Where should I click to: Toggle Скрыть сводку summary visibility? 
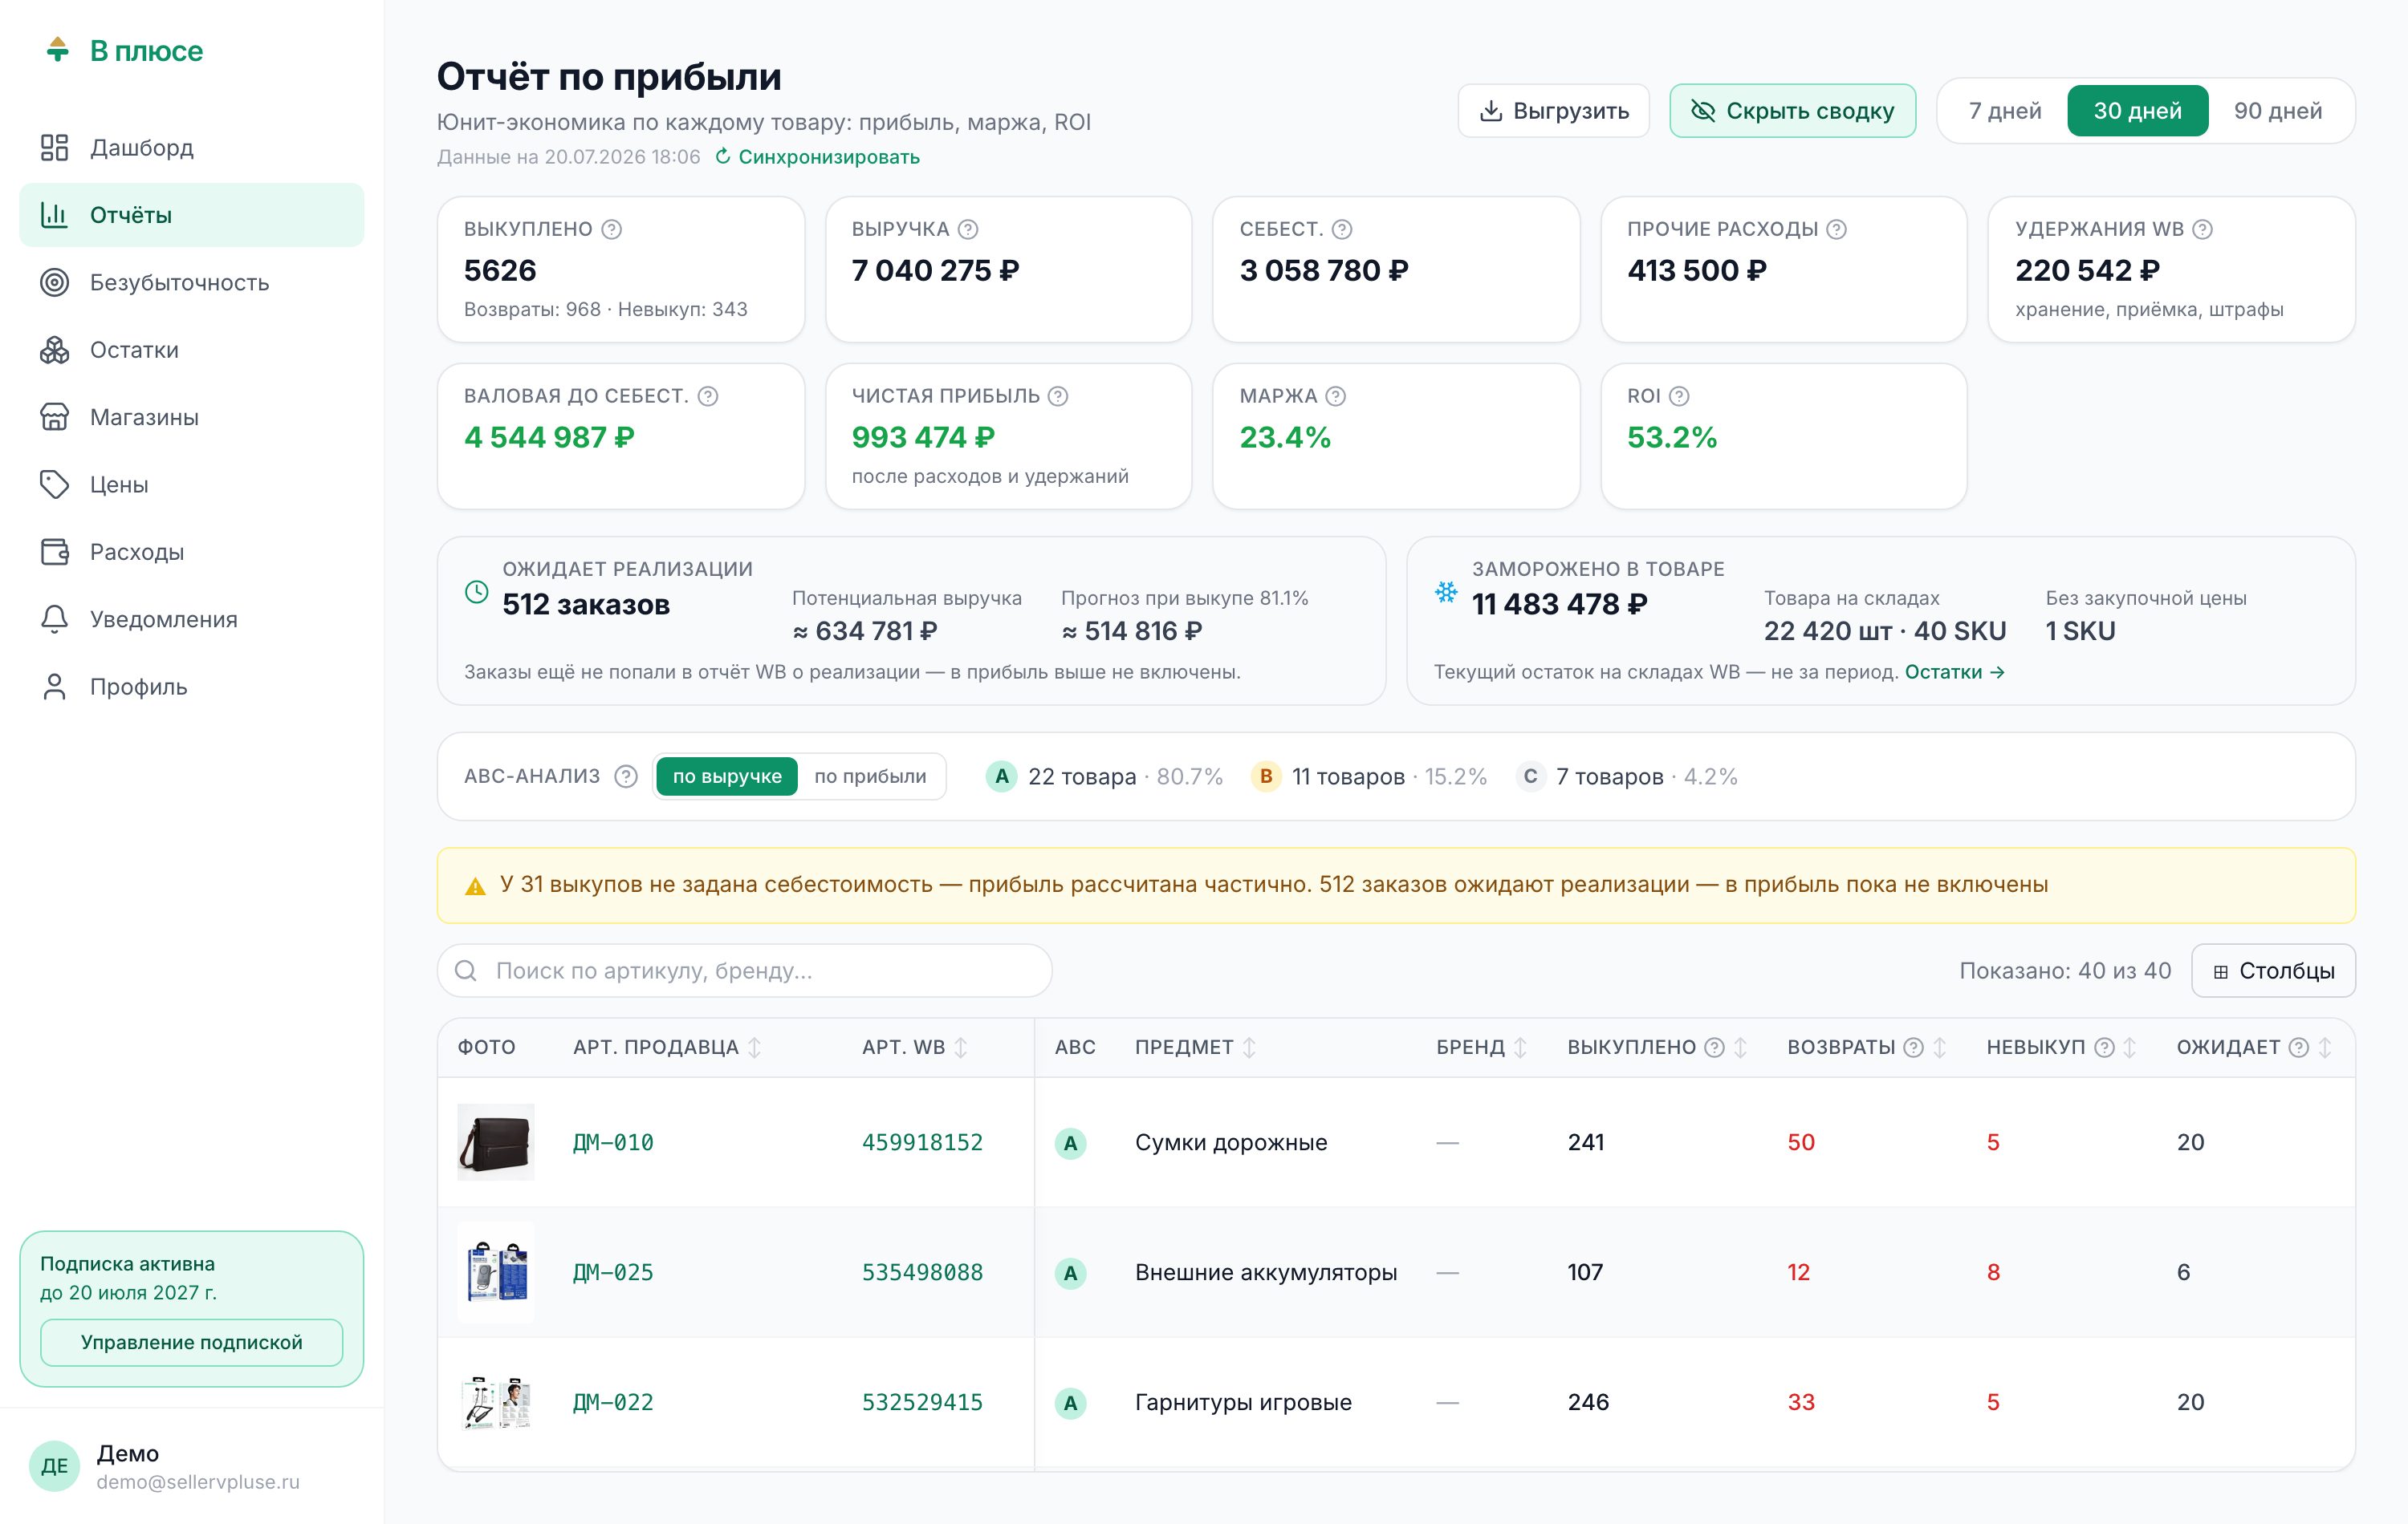point(1792,111)
